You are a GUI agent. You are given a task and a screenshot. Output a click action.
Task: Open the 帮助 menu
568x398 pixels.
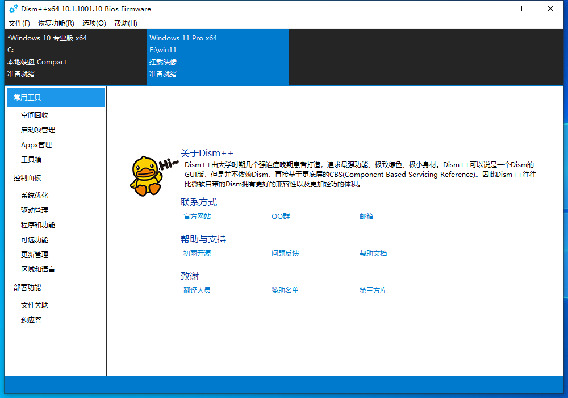pyautogui.click(x=125, y=23)
